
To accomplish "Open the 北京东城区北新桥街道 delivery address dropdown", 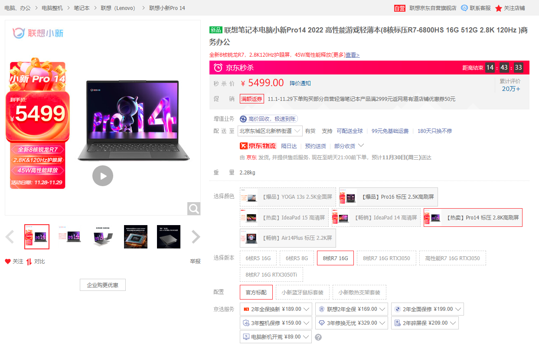I will (270, 131).
